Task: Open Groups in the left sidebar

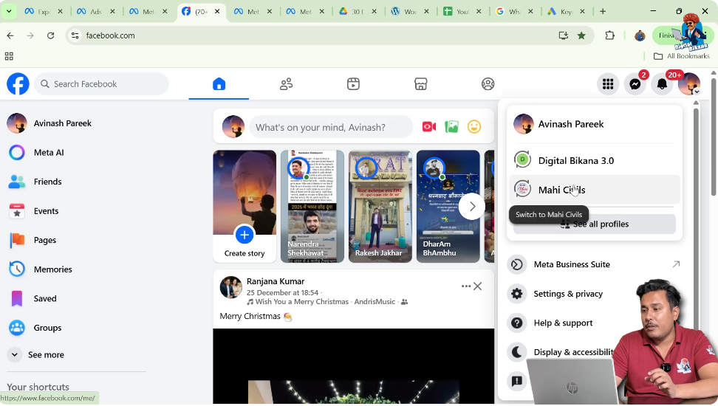Action: coord(47,328)
